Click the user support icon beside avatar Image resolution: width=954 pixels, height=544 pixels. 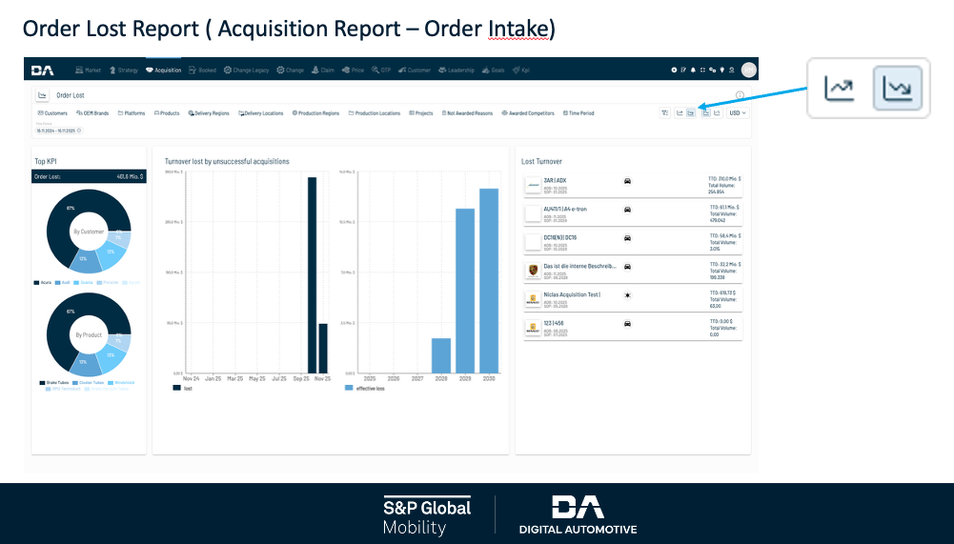pos(731,70)
